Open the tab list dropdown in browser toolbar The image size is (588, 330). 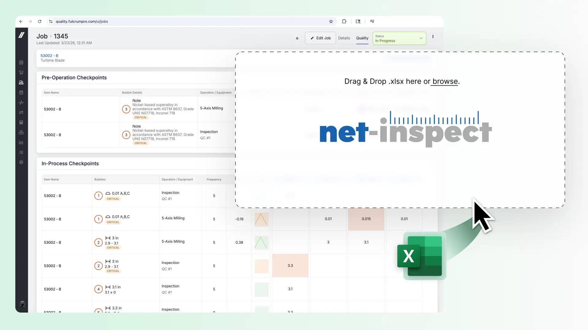(x=372, y=21)
